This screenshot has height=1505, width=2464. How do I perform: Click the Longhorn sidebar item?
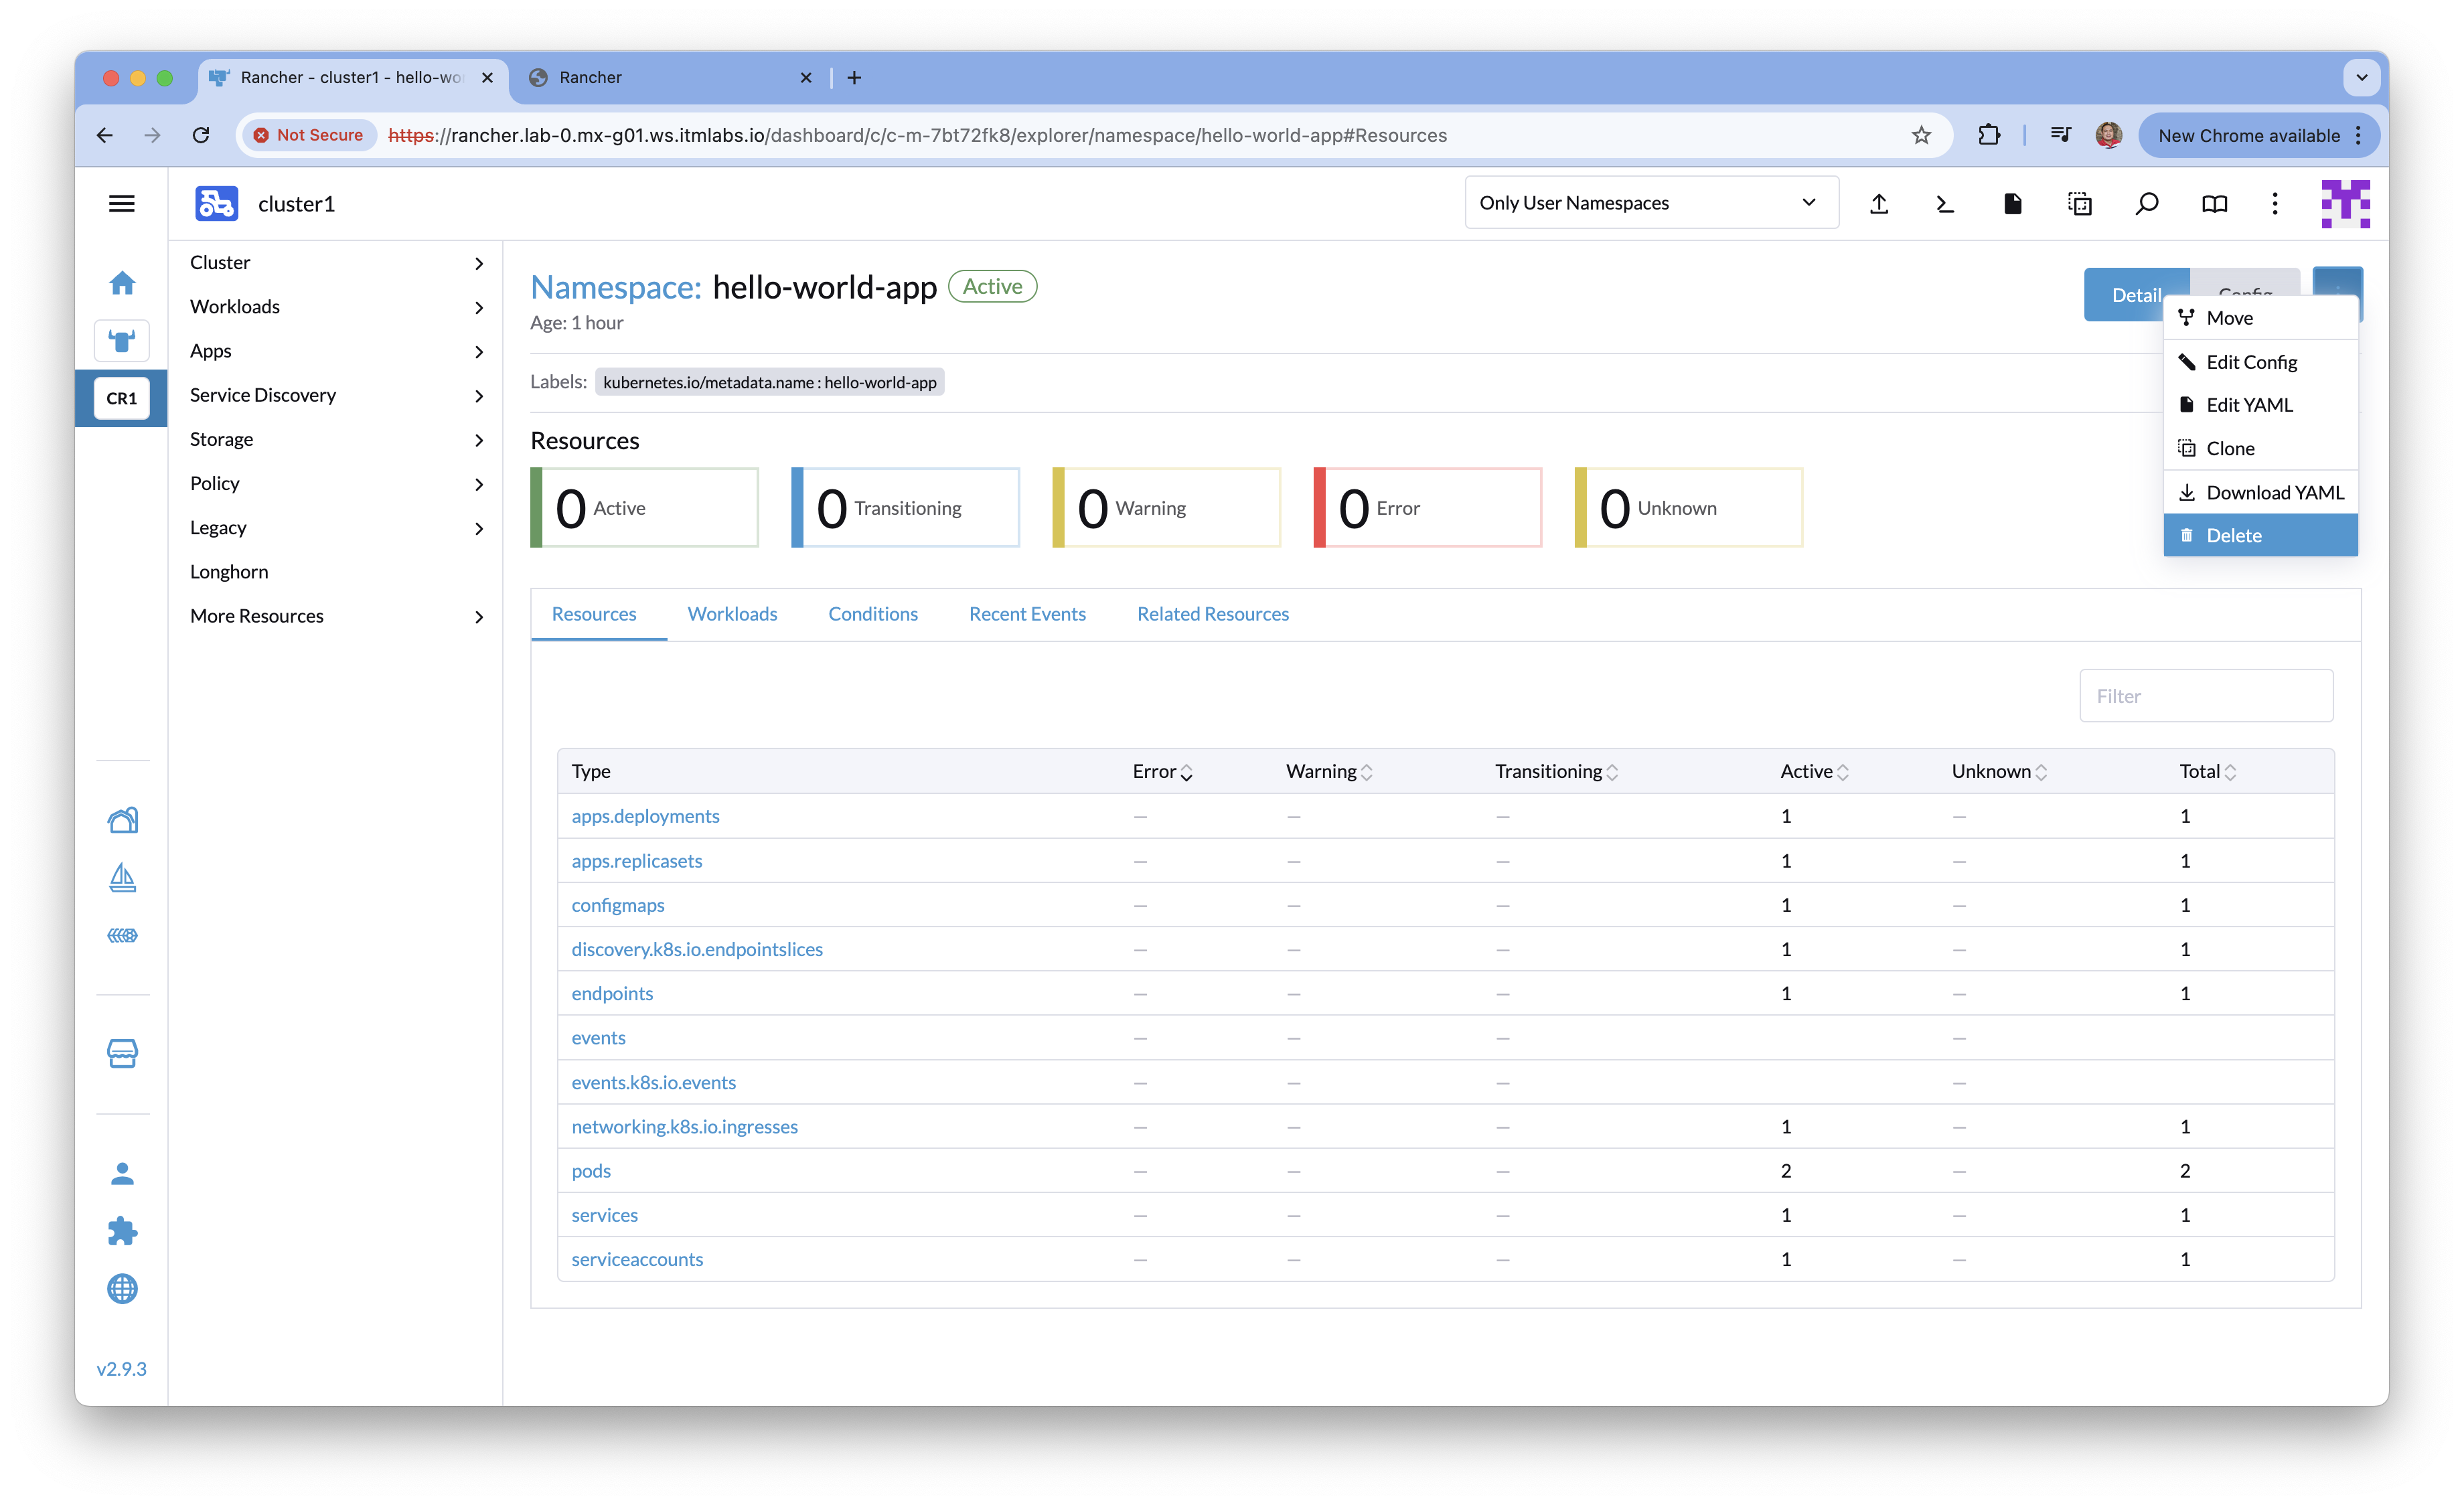coord(229,572)
